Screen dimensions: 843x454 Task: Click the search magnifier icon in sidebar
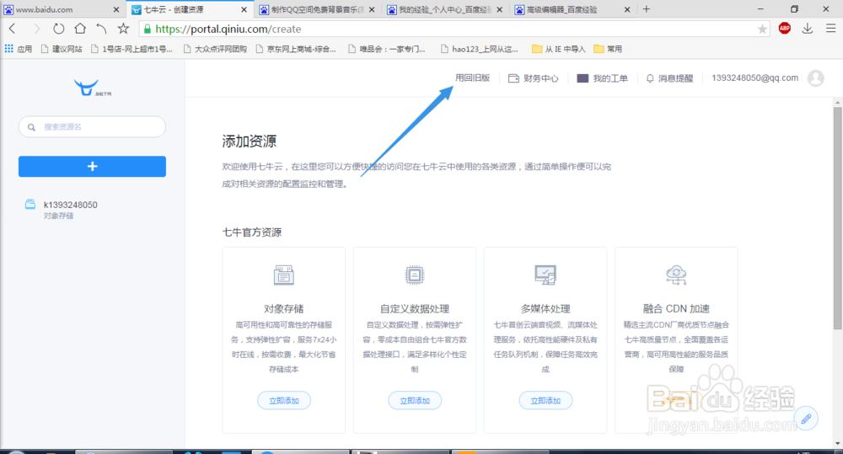point(31,127)
